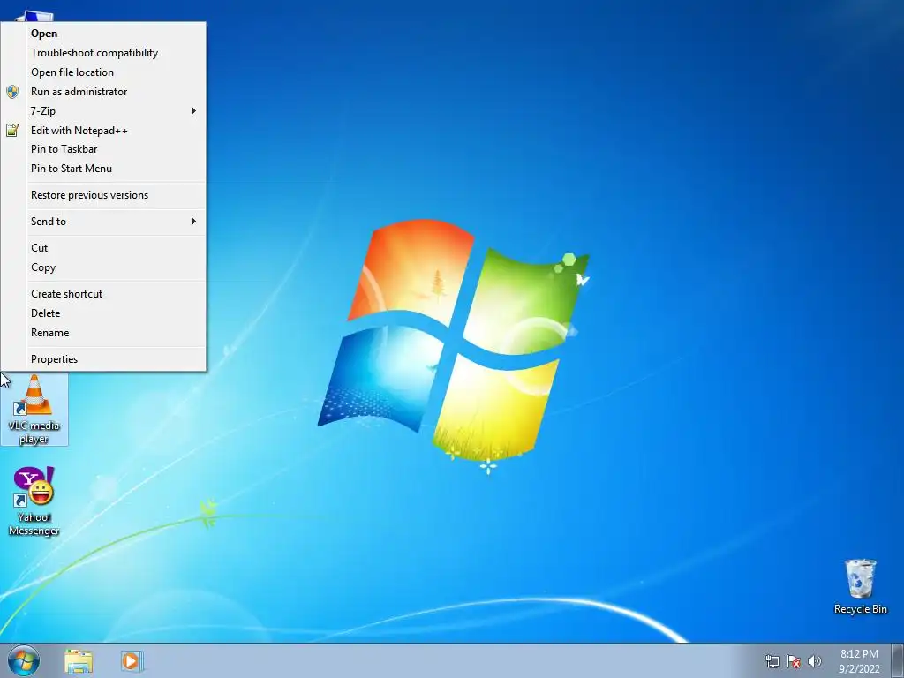Select Rename option

point(103,333)
